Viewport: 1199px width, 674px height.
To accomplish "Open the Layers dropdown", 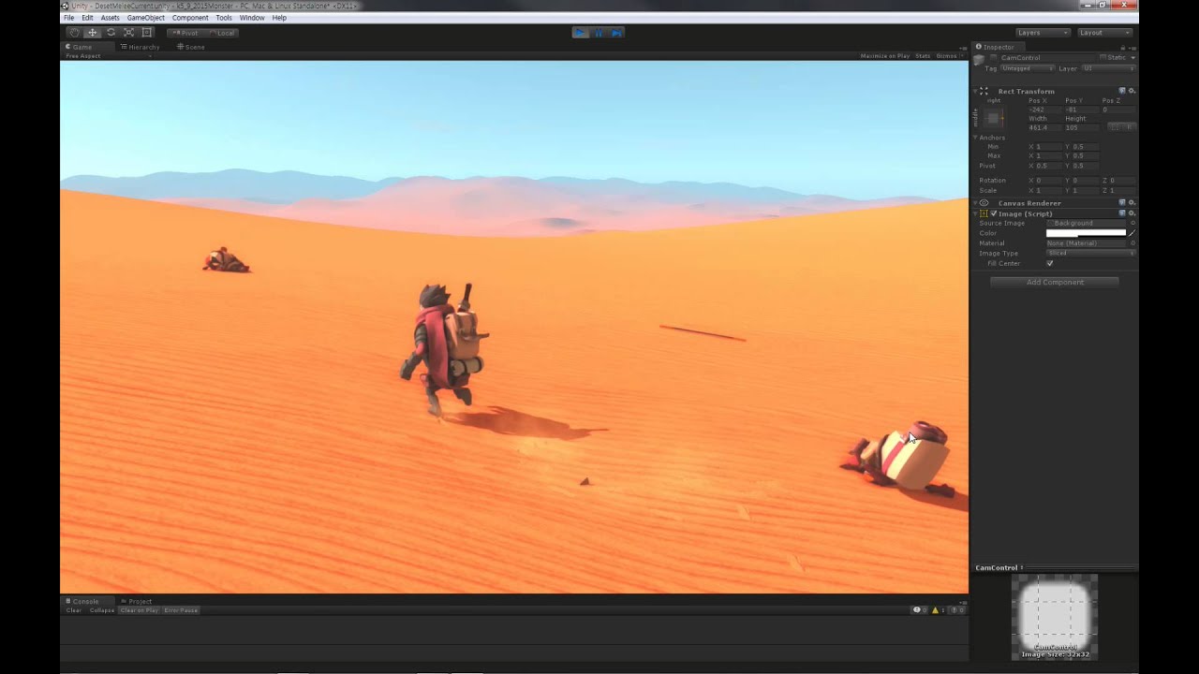I will pyautogui.click(x=1043, y=33).
